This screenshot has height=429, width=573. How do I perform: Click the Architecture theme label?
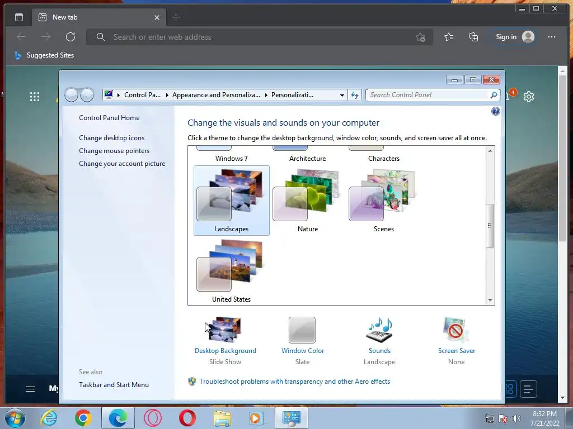307,158
